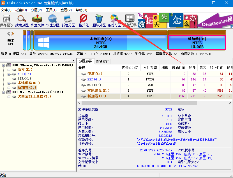
Task: Select MSR(H:) in the disk tree
Action: click(x=24, y=78)
